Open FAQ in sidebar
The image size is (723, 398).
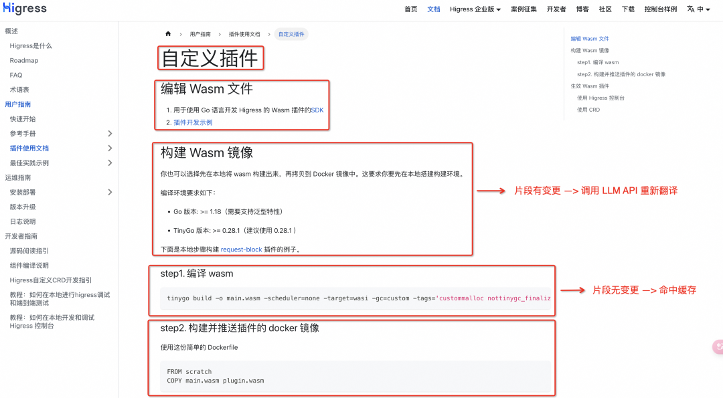coord(15,75)
